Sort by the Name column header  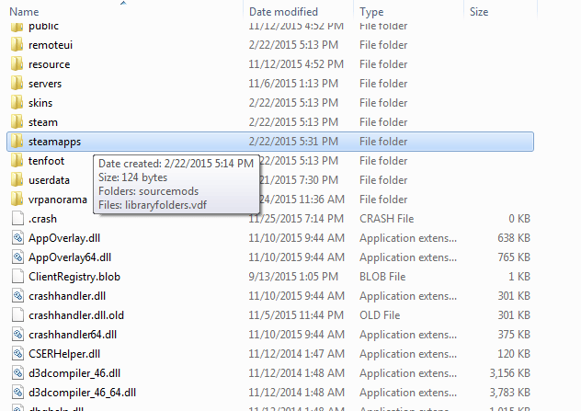point(24,12)
